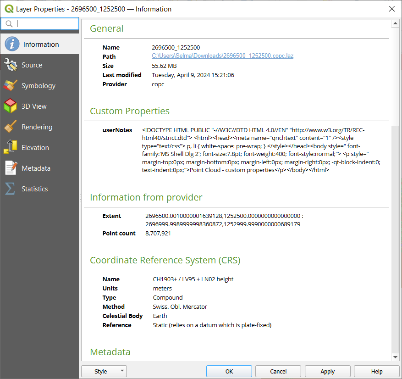Open Help for layer properties

376,372
